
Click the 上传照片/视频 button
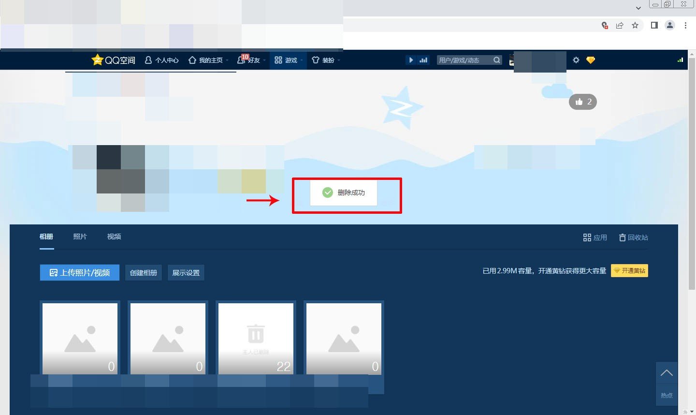[79, 272]
